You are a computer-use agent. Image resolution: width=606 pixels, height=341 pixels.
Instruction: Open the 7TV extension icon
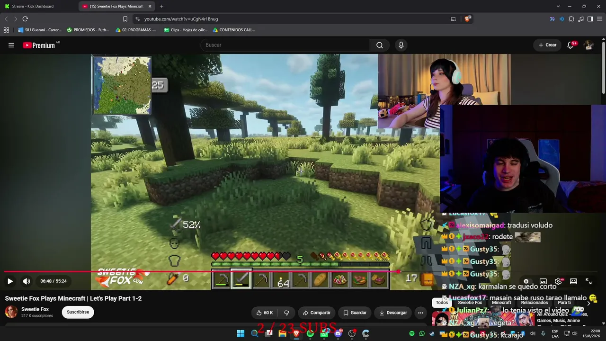(552, 19)
